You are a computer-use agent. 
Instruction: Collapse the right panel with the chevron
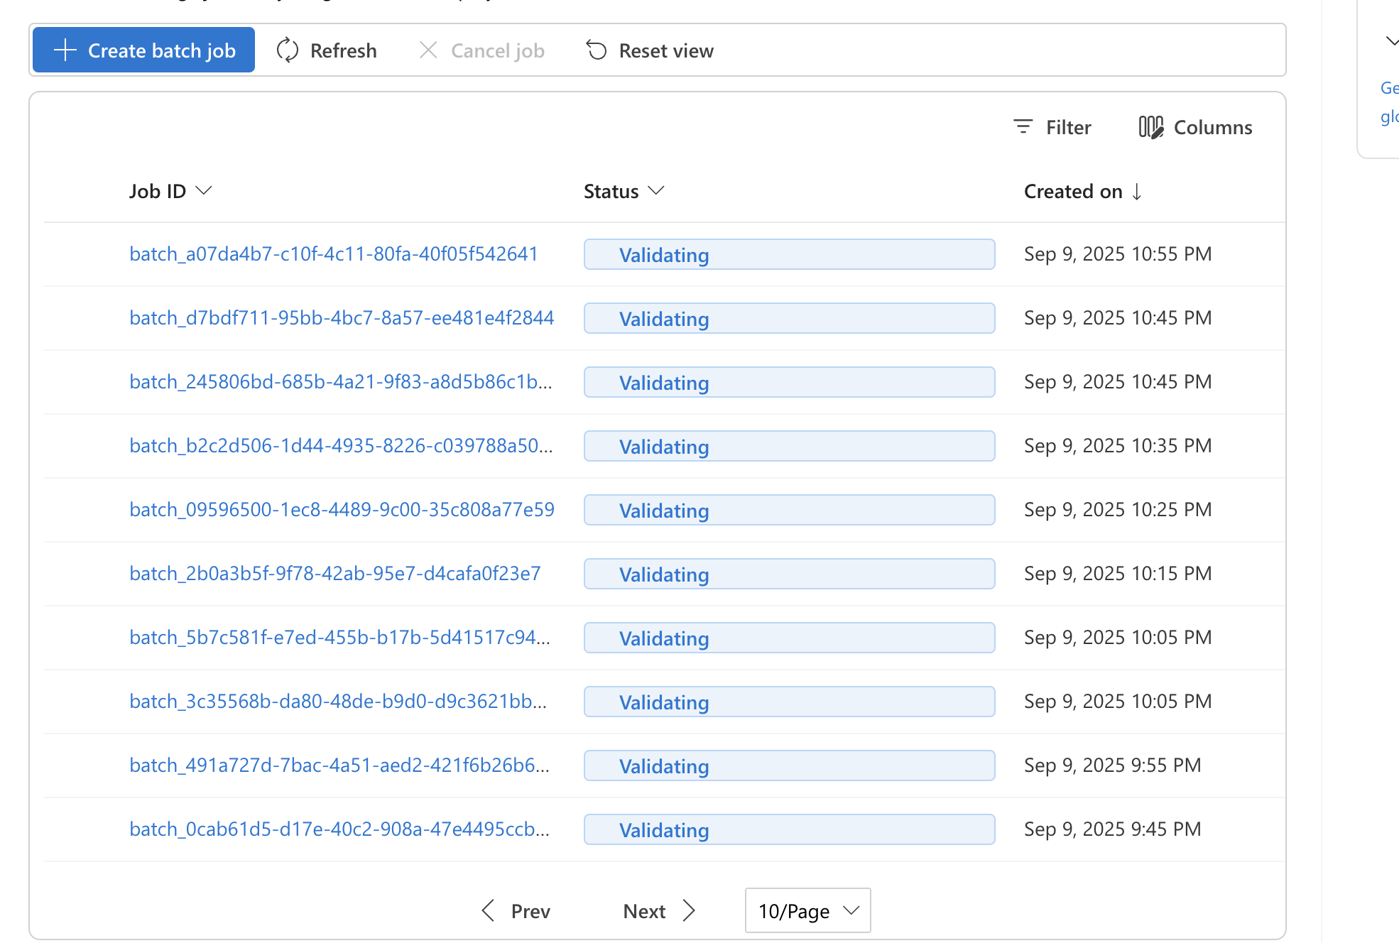pos(1390,41)
